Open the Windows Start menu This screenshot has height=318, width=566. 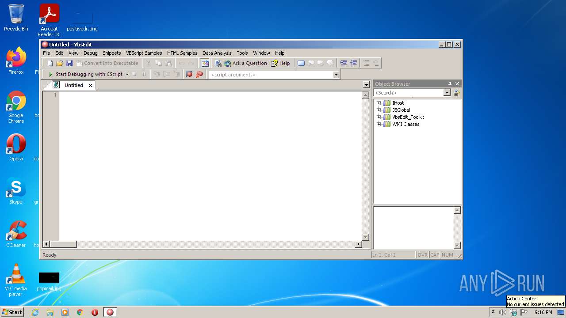point(12,312)
